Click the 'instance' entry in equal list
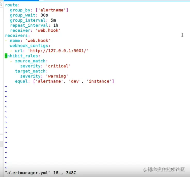 [x=99, y=81]
